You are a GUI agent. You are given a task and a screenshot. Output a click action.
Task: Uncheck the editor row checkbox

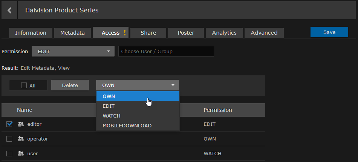click(x=9, y=124)
